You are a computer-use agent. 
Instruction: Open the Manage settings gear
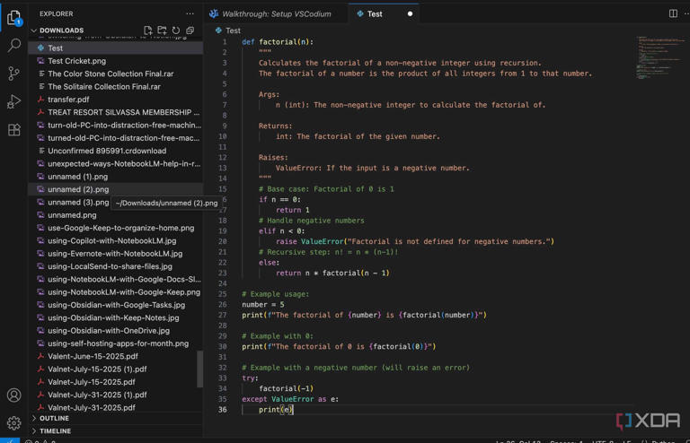tap(14, 422)
